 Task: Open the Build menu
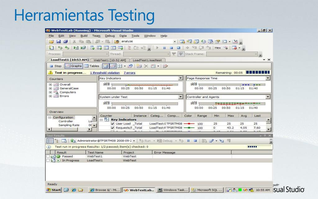point(84,36)
